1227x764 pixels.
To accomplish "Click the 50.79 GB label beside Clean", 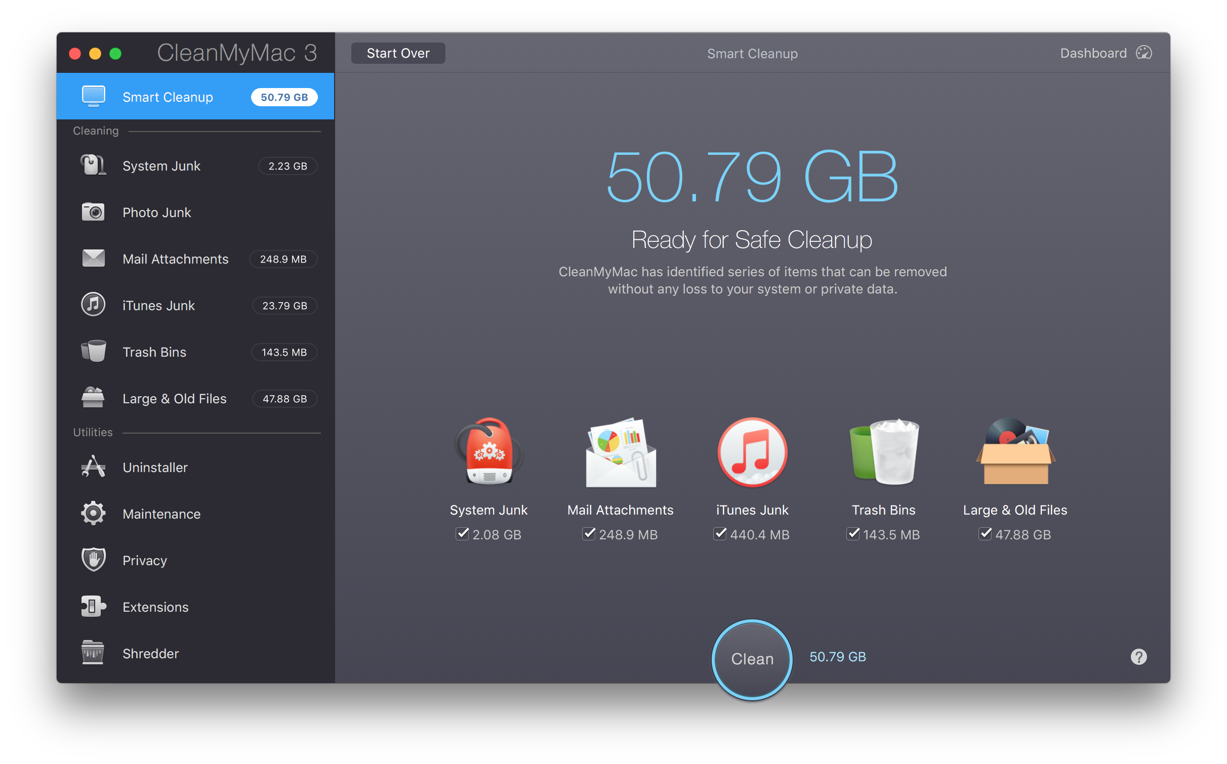I will pyautogui.click(x=838, y=656).
